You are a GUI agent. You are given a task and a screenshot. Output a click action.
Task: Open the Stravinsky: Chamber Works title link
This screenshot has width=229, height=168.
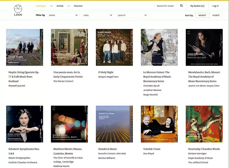(x=204, y=149)
